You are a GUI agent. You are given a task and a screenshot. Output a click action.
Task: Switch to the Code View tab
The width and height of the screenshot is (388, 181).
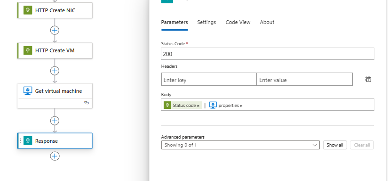click(x=238, y=22)
